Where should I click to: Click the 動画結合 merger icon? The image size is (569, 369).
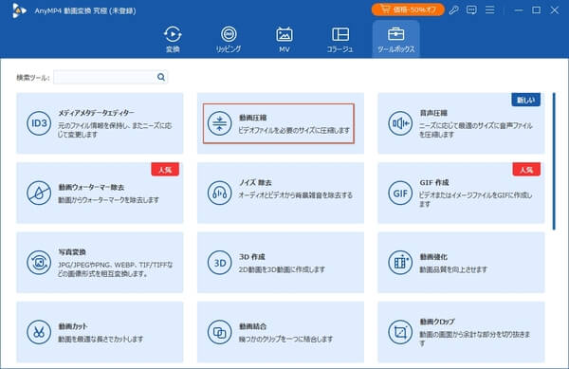pos(220,332)
